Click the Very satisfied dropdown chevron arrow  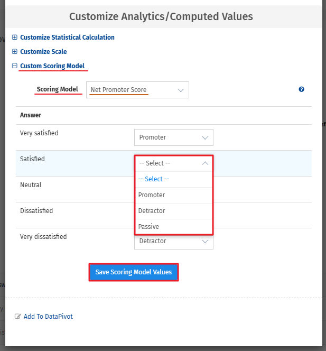pos(205,137)
